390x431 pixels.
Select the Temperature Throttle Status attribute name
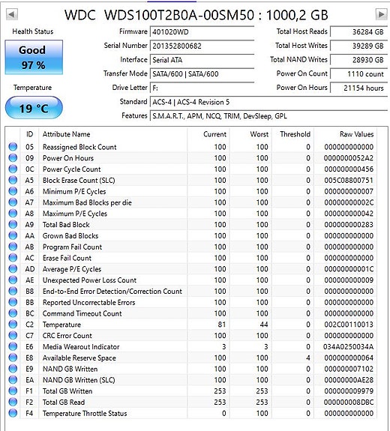(x=85, y=414)
